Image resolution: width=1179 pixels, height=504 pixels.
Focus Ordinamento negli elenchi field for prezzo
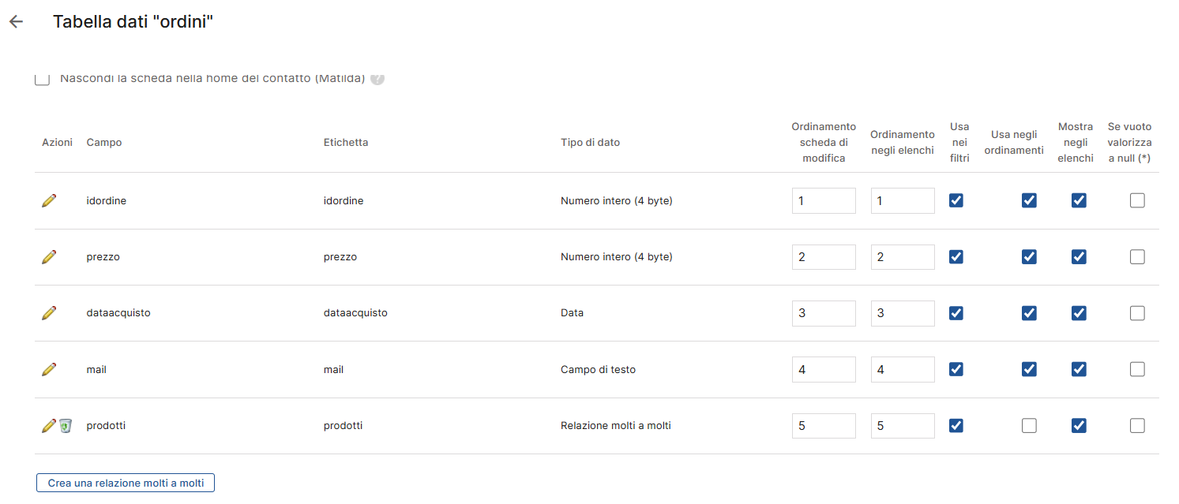(903, 257)
